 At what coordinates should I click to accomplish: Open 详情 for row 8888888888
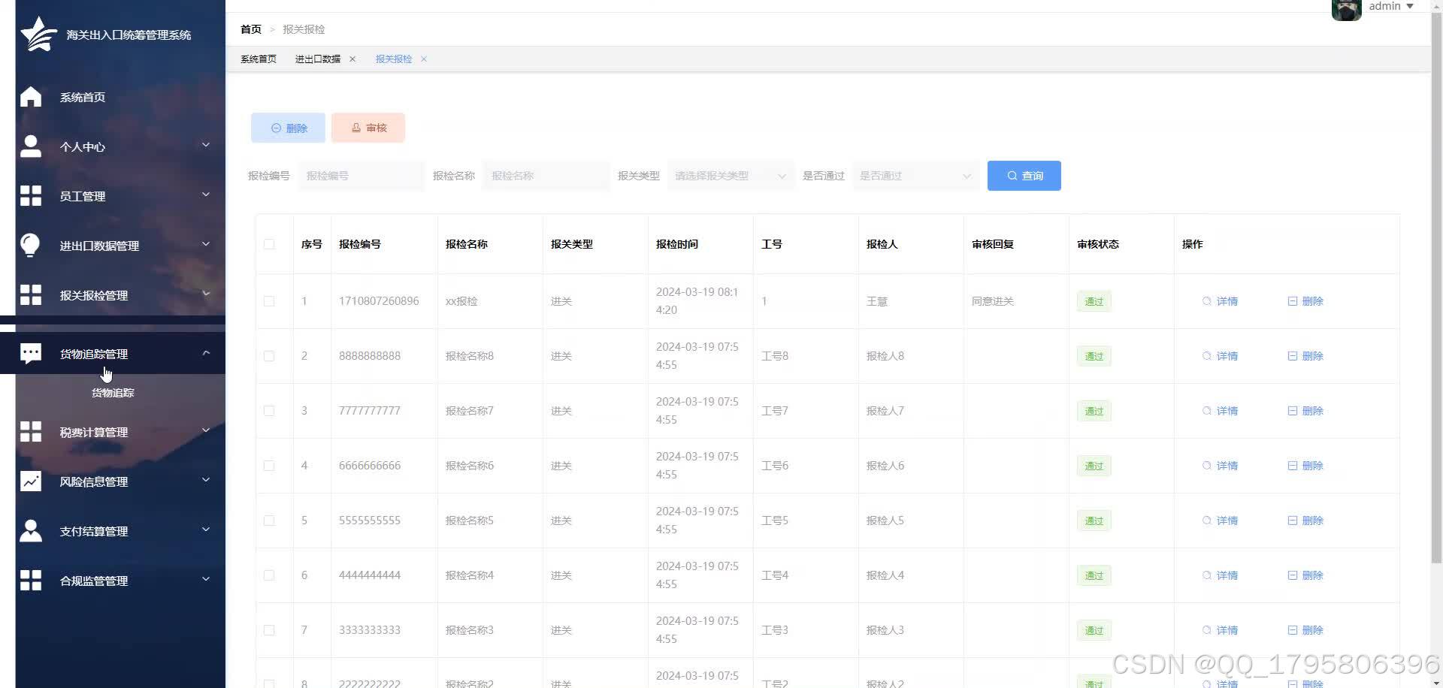click(1220, 356)
